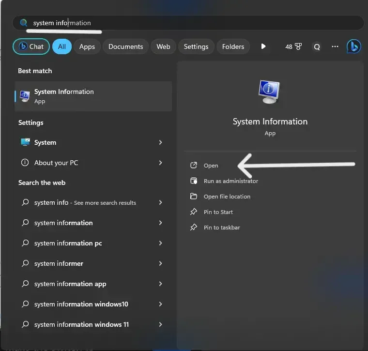Expand the System result chevron

pyautogui.click(x=161, y=142)
